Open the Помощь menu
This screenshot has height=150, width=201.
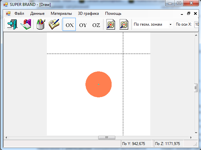click(113, 13)
